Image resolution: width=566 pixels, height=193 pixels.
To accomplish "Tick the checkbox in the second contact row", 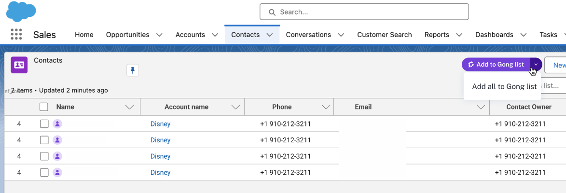I will 44,140.
